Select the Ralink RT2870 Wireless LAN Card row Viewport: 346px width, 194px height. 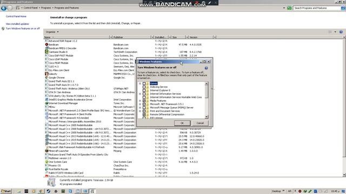(x=130, y=173)
